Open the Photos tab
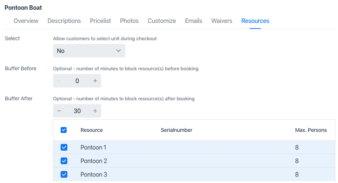Image resolution: width=338 pixels, height=183 pixels. coord(129,21)
